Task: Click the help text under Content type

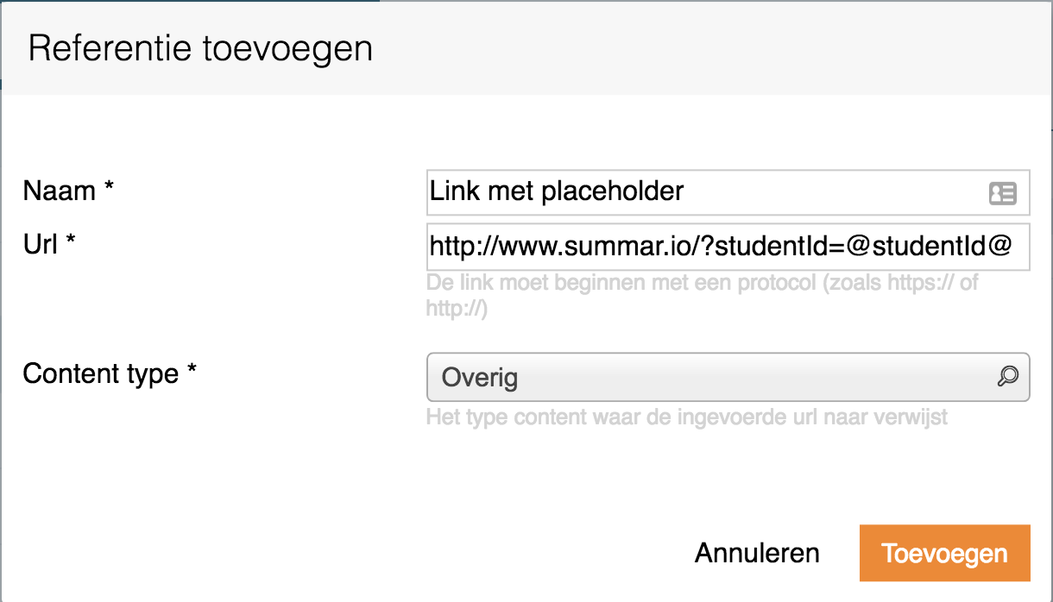Action: pyautogui.click(x=686, y=418)
